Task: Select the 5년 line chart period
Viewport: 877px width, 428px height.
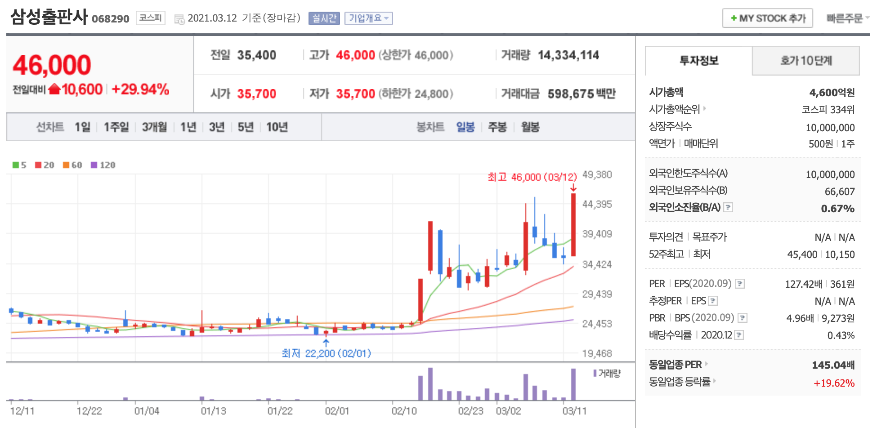Action: [x=246, y=127]
